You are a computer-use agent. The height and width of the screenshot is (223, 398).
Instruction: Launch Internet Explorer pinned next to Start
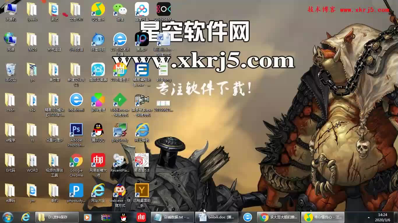tap(26, 217)
